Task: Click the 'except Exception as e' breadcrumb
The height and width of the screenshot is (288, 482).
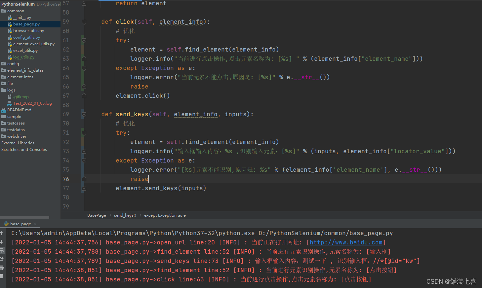Action: coord(165,215)
